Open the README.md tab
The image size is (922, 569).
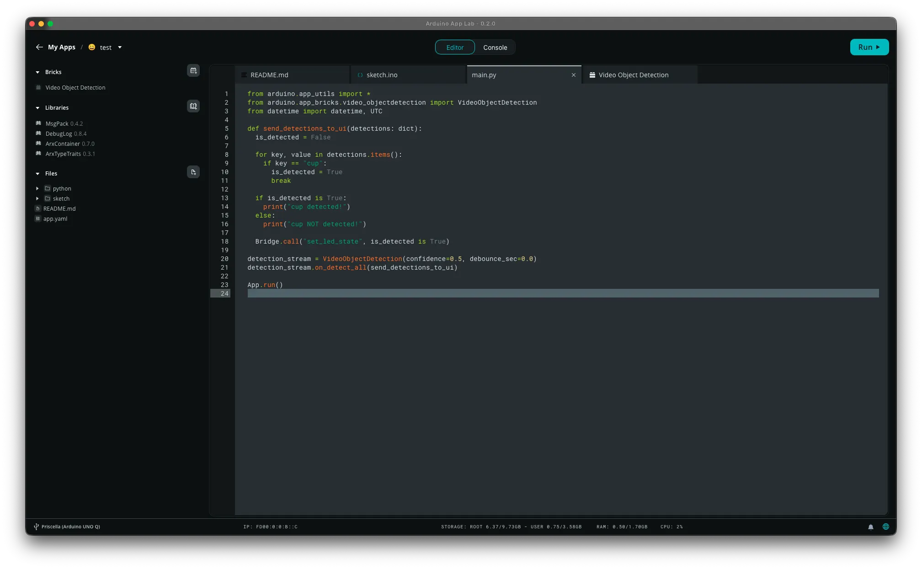tap(269, 75)
